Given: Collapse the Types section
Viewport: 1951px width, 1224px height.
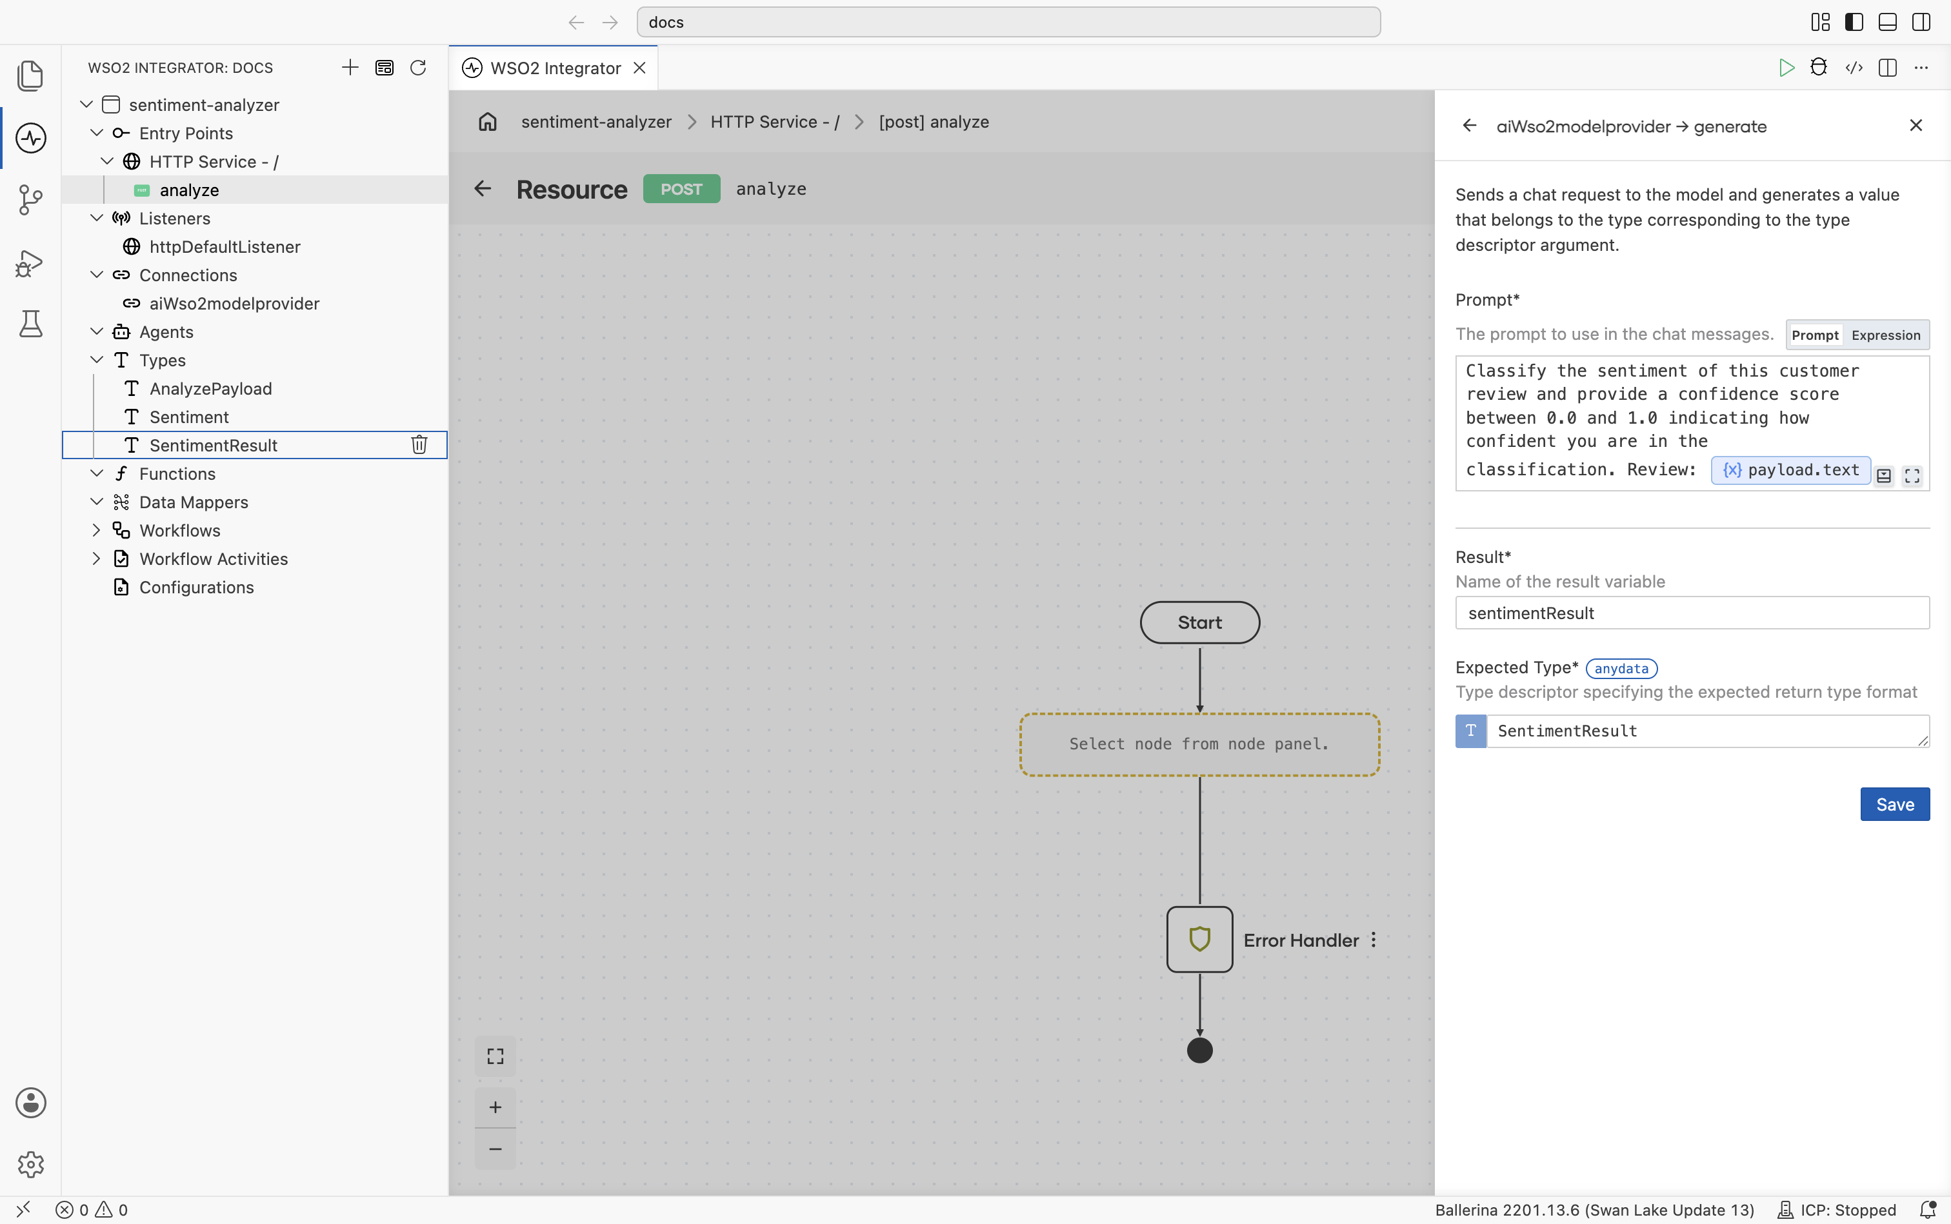Looking at the screenshot, I should coord(96,359).
